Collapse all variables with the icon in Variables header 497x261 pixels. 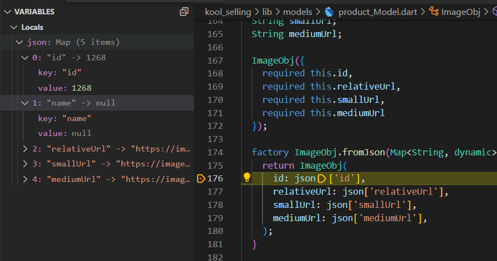pyautogui.click(x=184, y=12)
